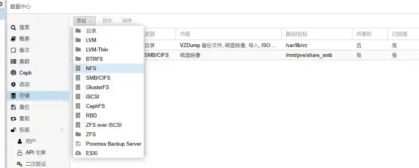Click the cluster server icon beside 集群

pyautogui.click(x=13, y=62)
